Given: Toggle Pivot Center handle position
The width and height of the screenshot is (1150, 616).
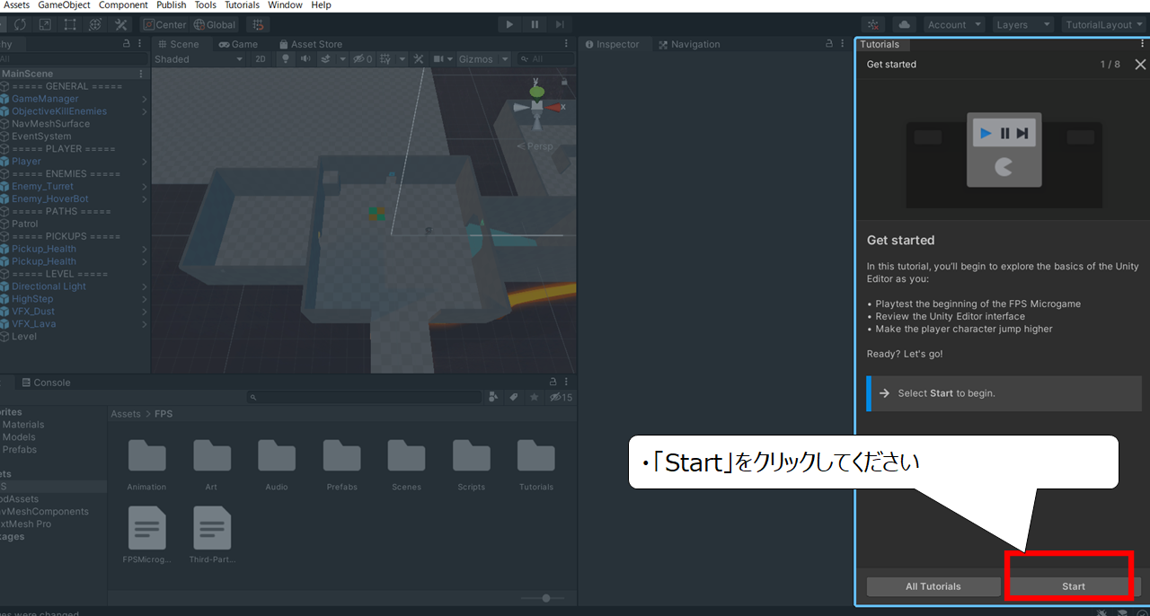Looking at the screenshot, I should (x=165, y=24).
